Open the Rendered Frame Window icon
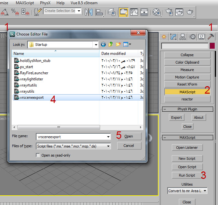The width and height of the screenshot is (218, 205). click(179, 12)
